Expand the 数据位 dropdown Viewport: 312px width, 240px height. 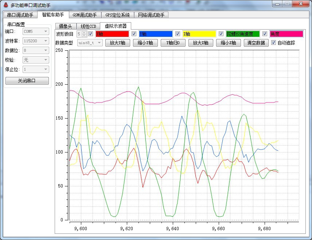tap(36, 50)
